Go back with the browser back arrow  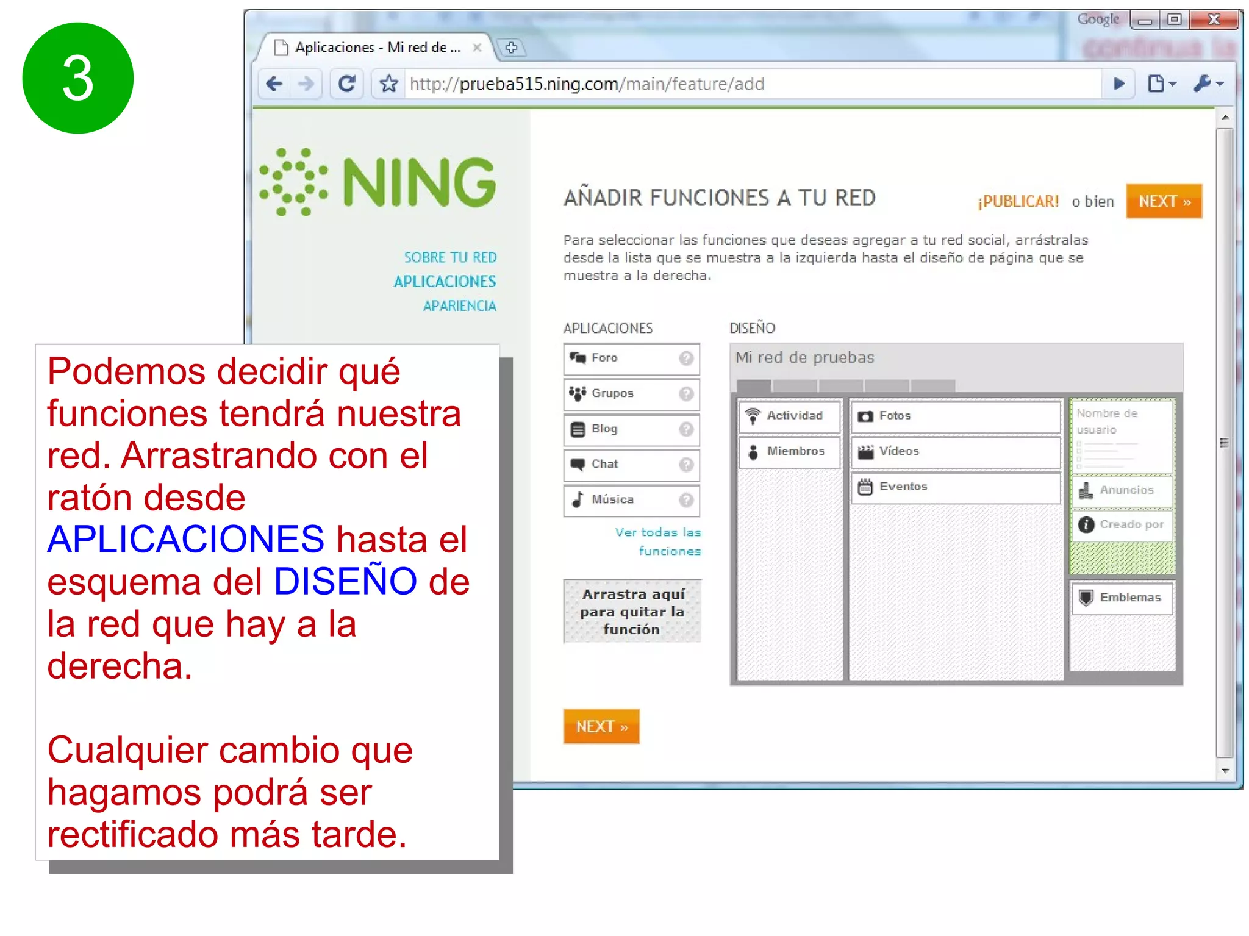click(x=275, y=84)
